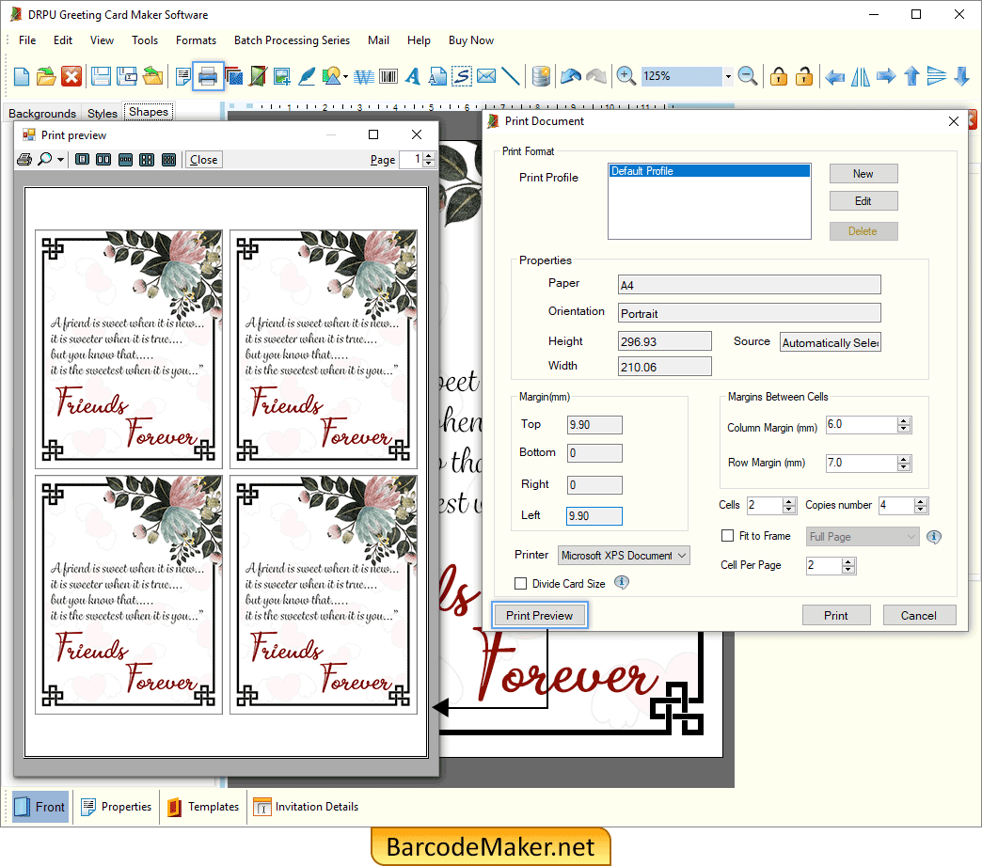Open the Batch Processing Series menu
Image resolution: width=982 pixels, height=866 pixels.
tap(292, 40)
